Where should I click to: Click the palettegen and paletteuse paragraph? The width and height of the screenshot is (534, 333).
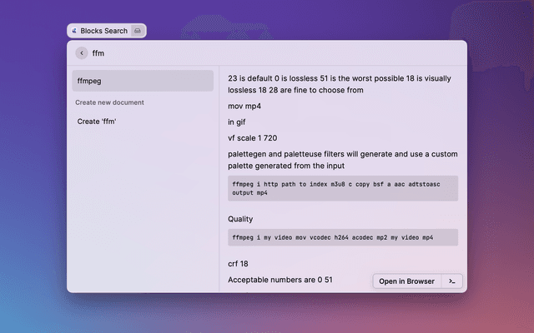pyautogui.click(x=342, y=160)
